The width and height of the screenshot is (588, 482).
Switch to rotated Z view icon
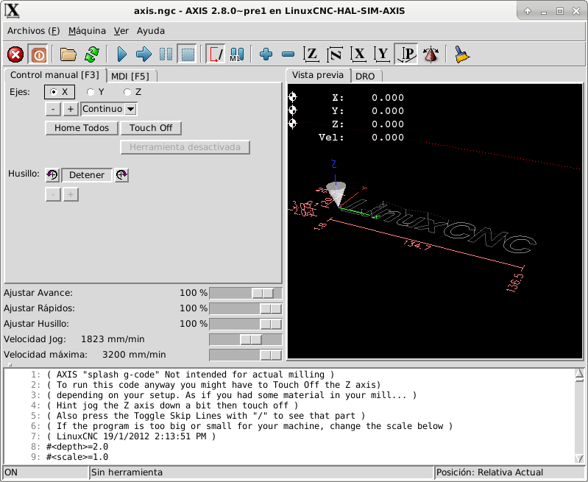point(335,54)
